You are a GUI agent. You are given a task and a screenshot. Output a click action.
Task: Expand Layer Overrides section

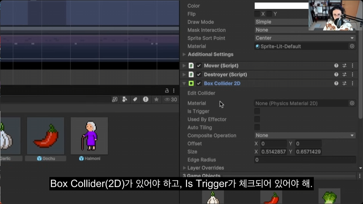click(x=184, y=168)
